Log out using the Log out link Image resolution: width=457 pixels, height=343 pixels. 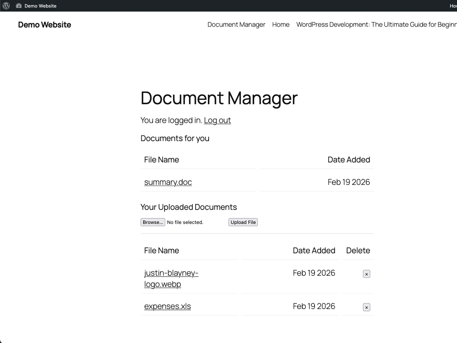[217, 120]
